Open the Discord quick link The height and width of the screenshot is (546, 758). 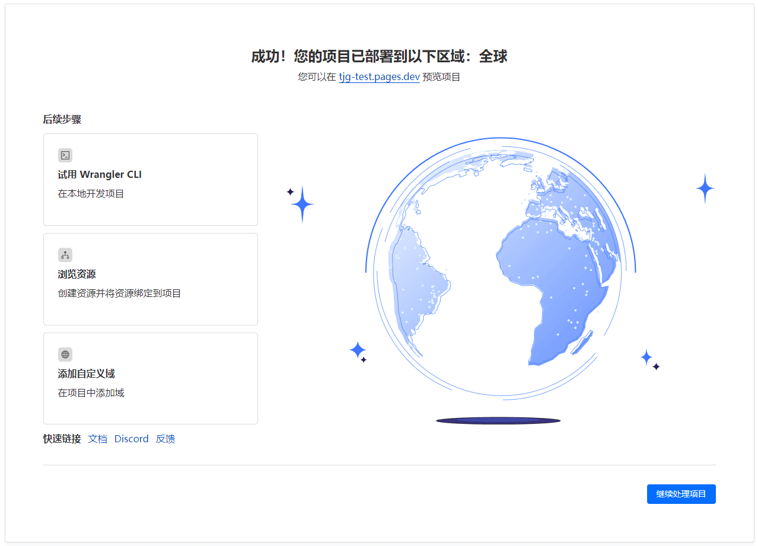coord(131,439)
